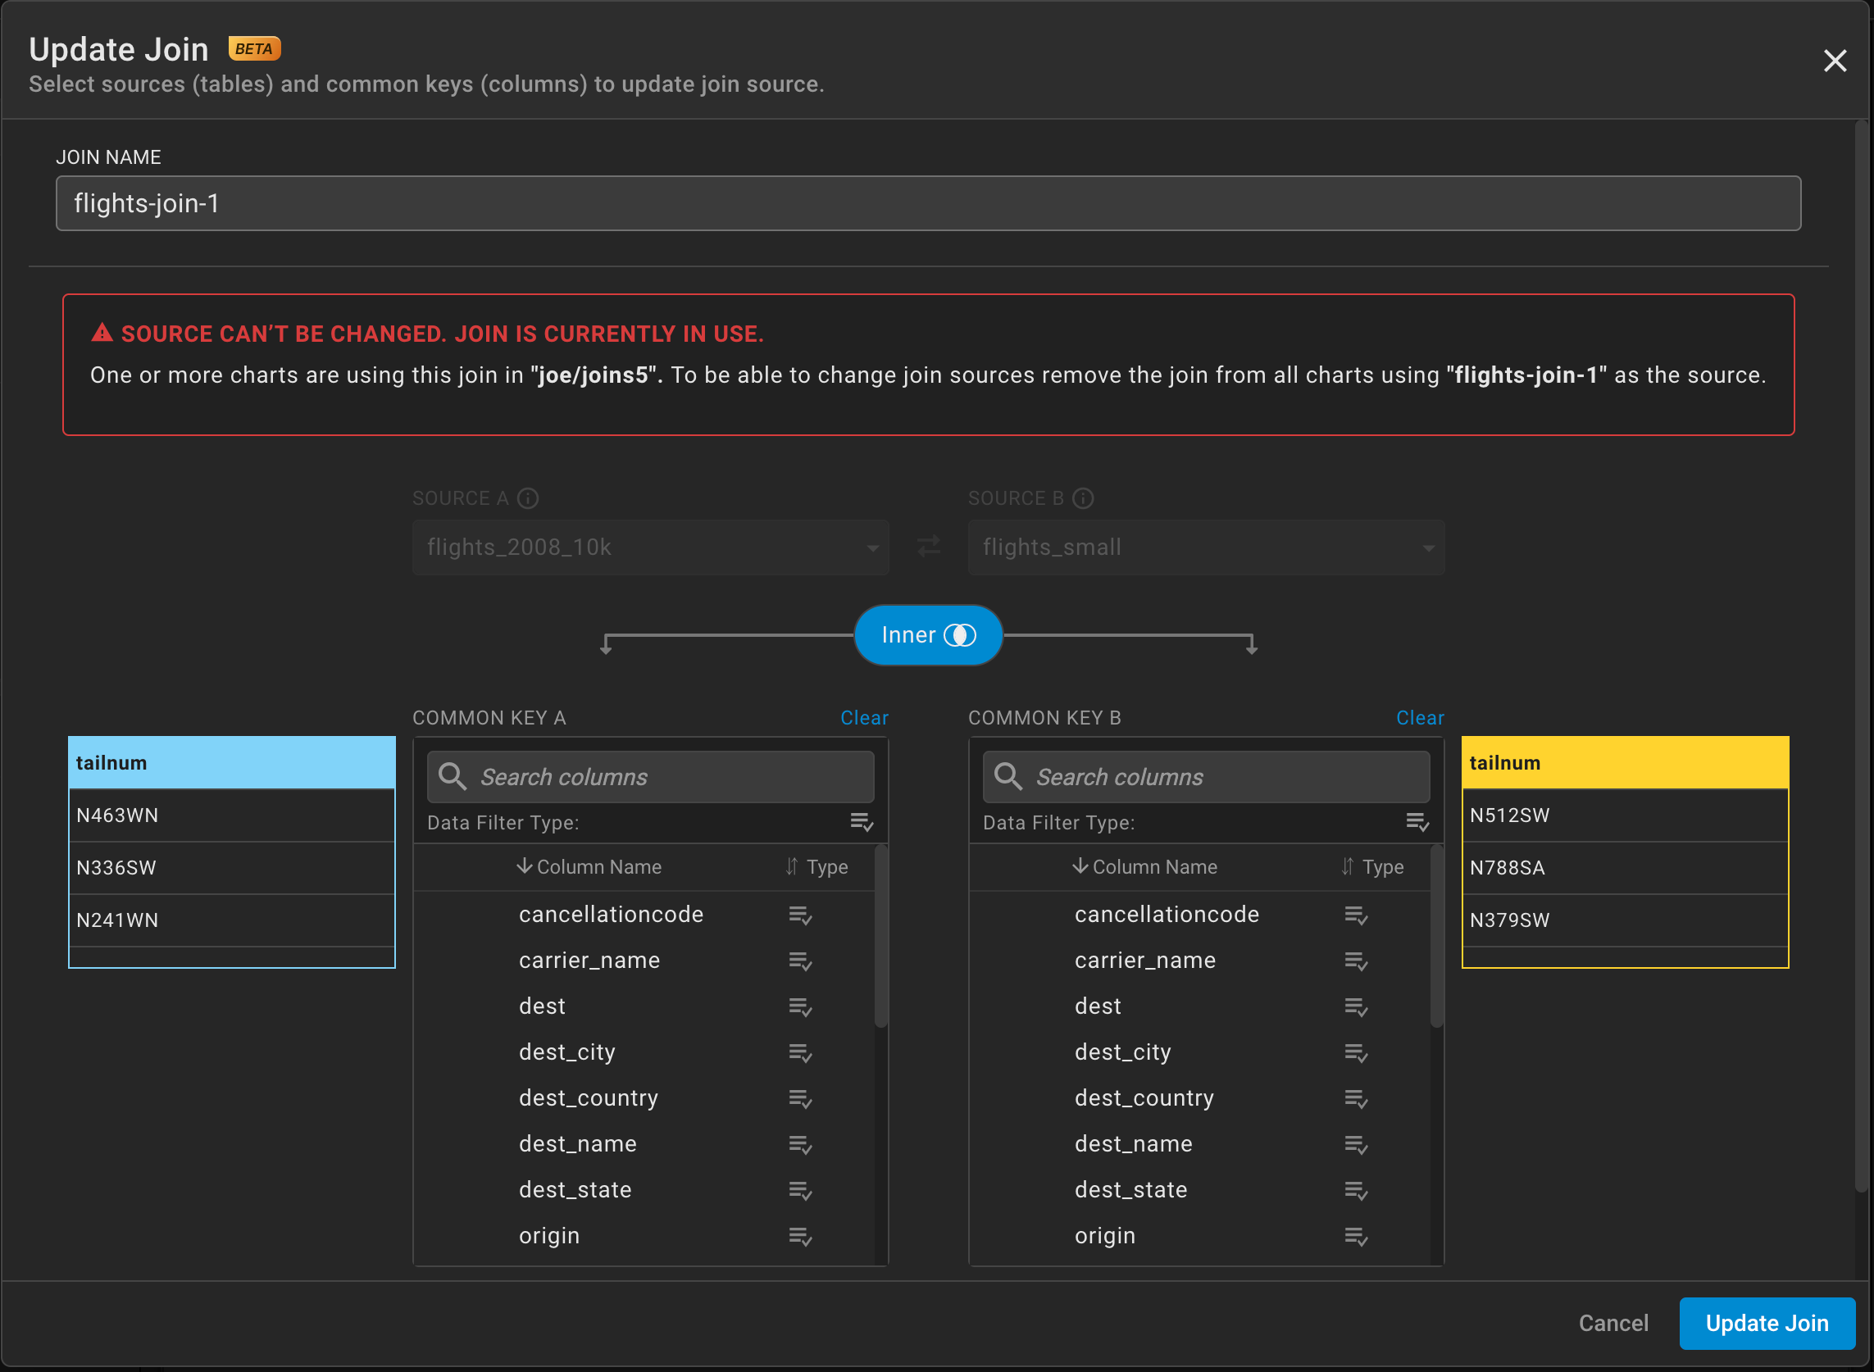Expand the Source B selector chevron
The image size is (1874, 1372).
pos(1428,547)
